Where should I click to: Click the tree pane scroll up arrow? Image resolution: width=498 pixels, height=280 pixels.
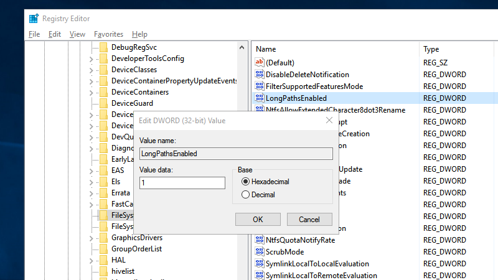pos(243,47)
